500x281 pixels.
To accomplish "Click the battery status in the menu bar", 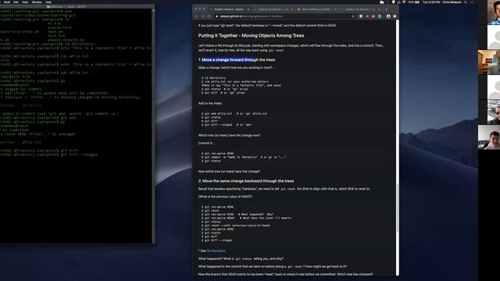I will [413, 2].
